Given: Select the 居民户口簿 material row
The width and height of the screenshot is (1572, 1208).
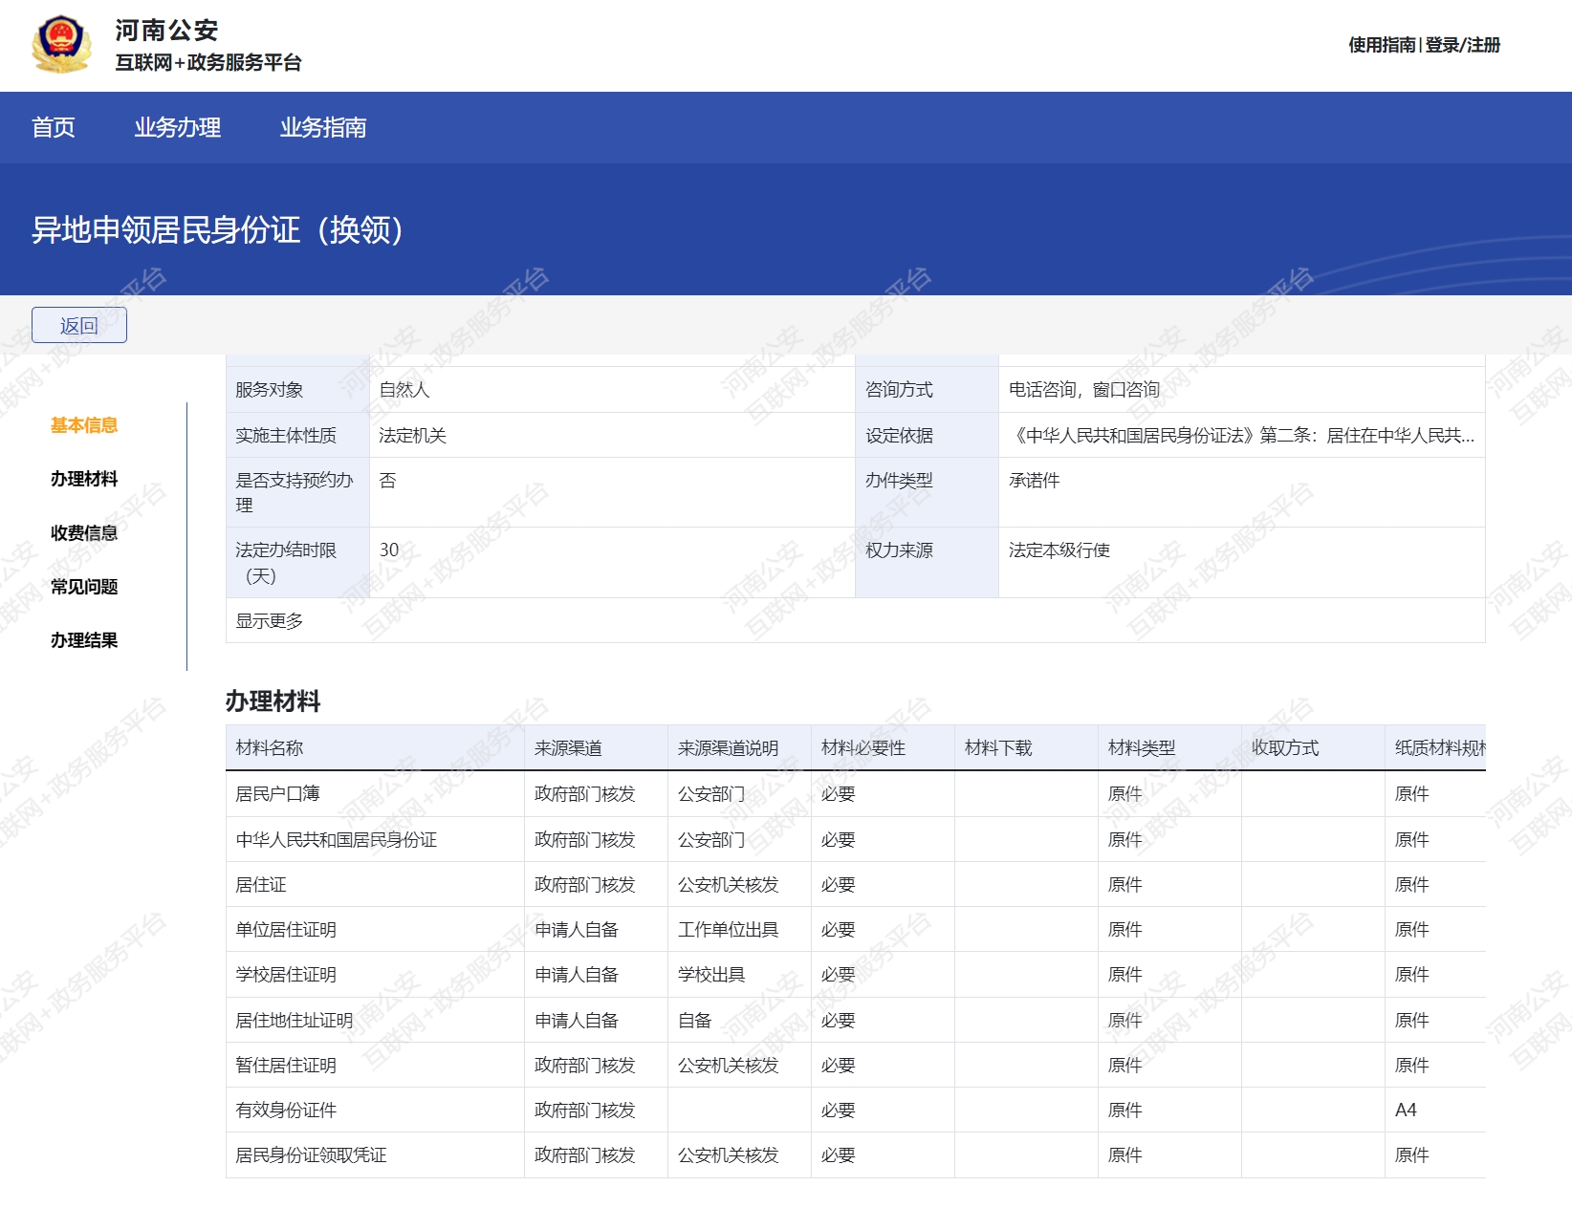Looking at the screenshot, I should (278, 794).
